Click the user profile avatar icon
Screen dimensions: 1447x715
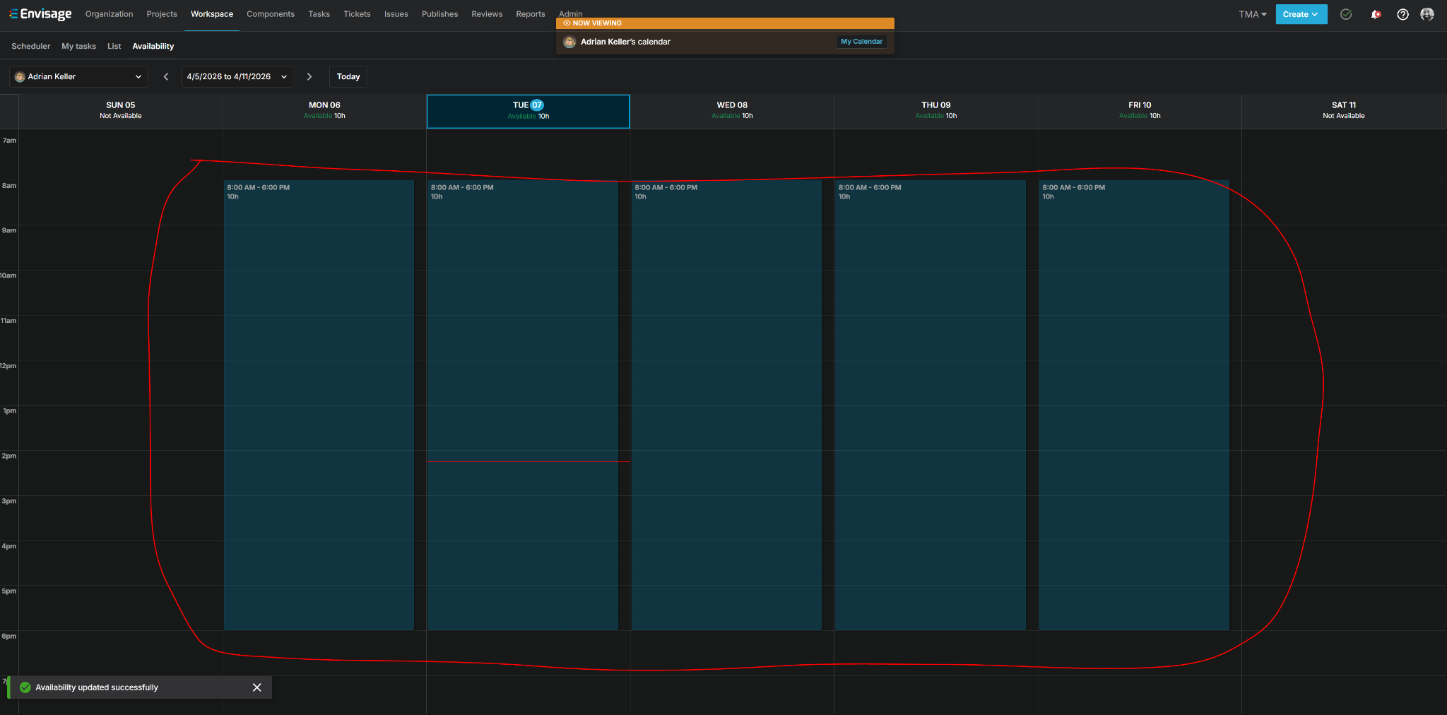click(1427, 14)
